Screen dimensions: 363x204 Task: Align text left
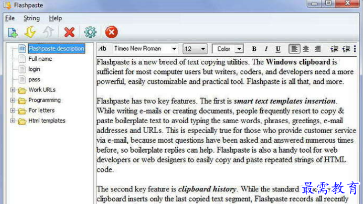click(295, 49)
